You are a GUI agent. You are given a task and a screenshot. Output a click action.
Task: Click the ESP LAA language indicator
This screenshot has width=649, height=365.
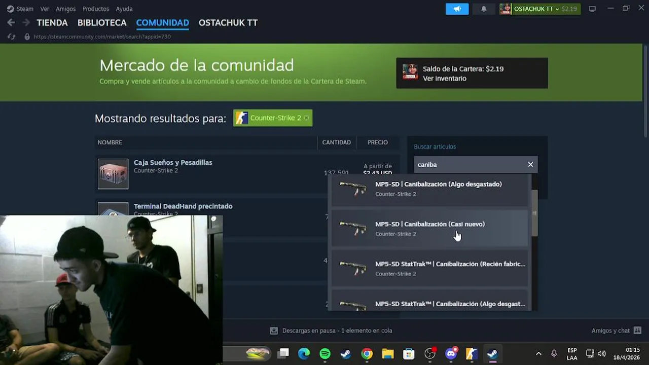572,354
